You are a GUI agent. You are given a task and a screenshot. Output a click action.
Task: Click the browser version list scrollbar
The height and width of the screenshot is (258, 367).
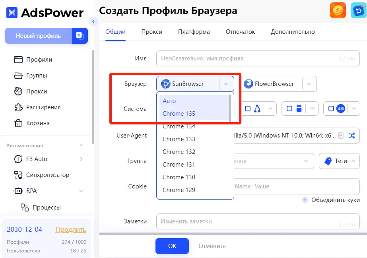click(x=230, y=107)
